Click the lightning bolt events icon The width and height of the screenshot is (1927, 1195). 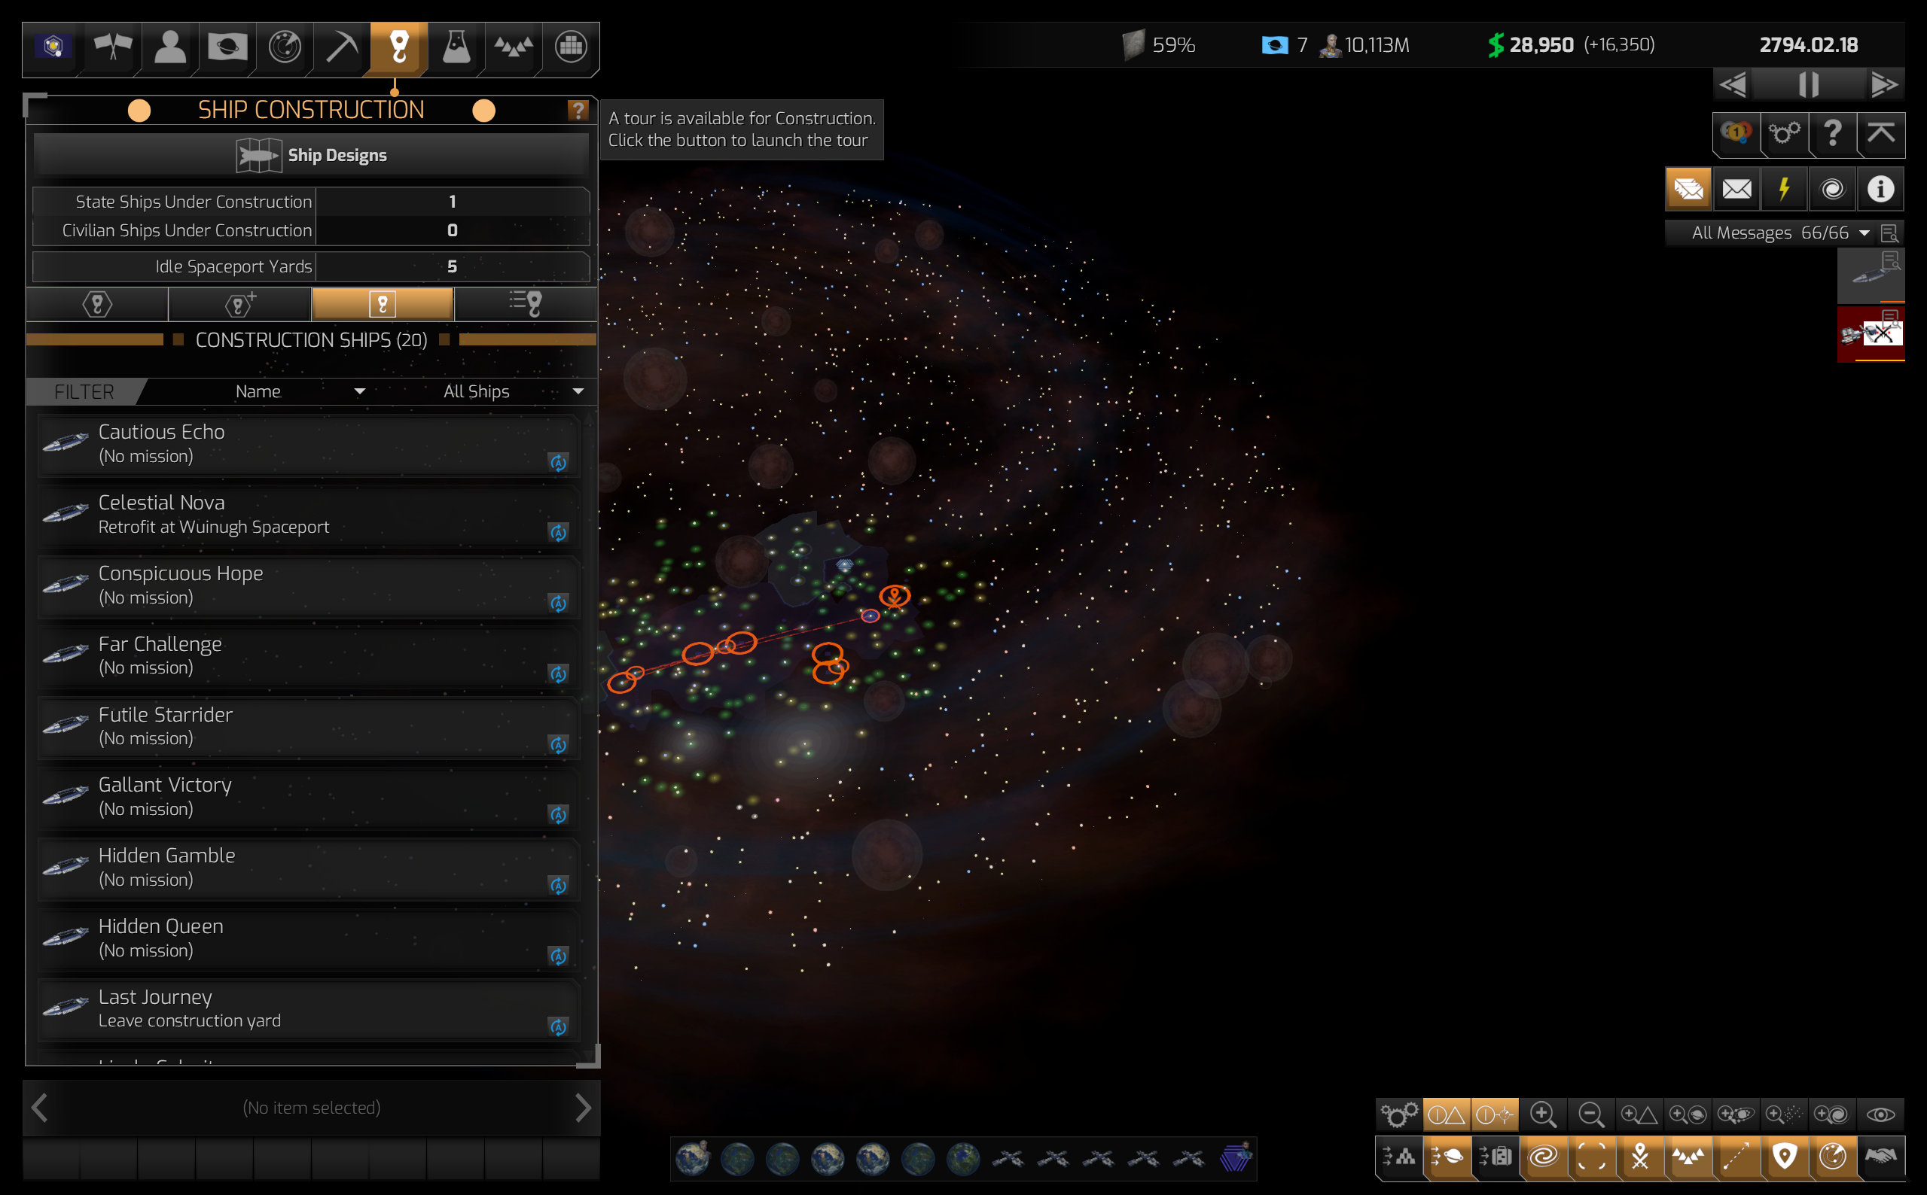click(x=1784, y=190)
